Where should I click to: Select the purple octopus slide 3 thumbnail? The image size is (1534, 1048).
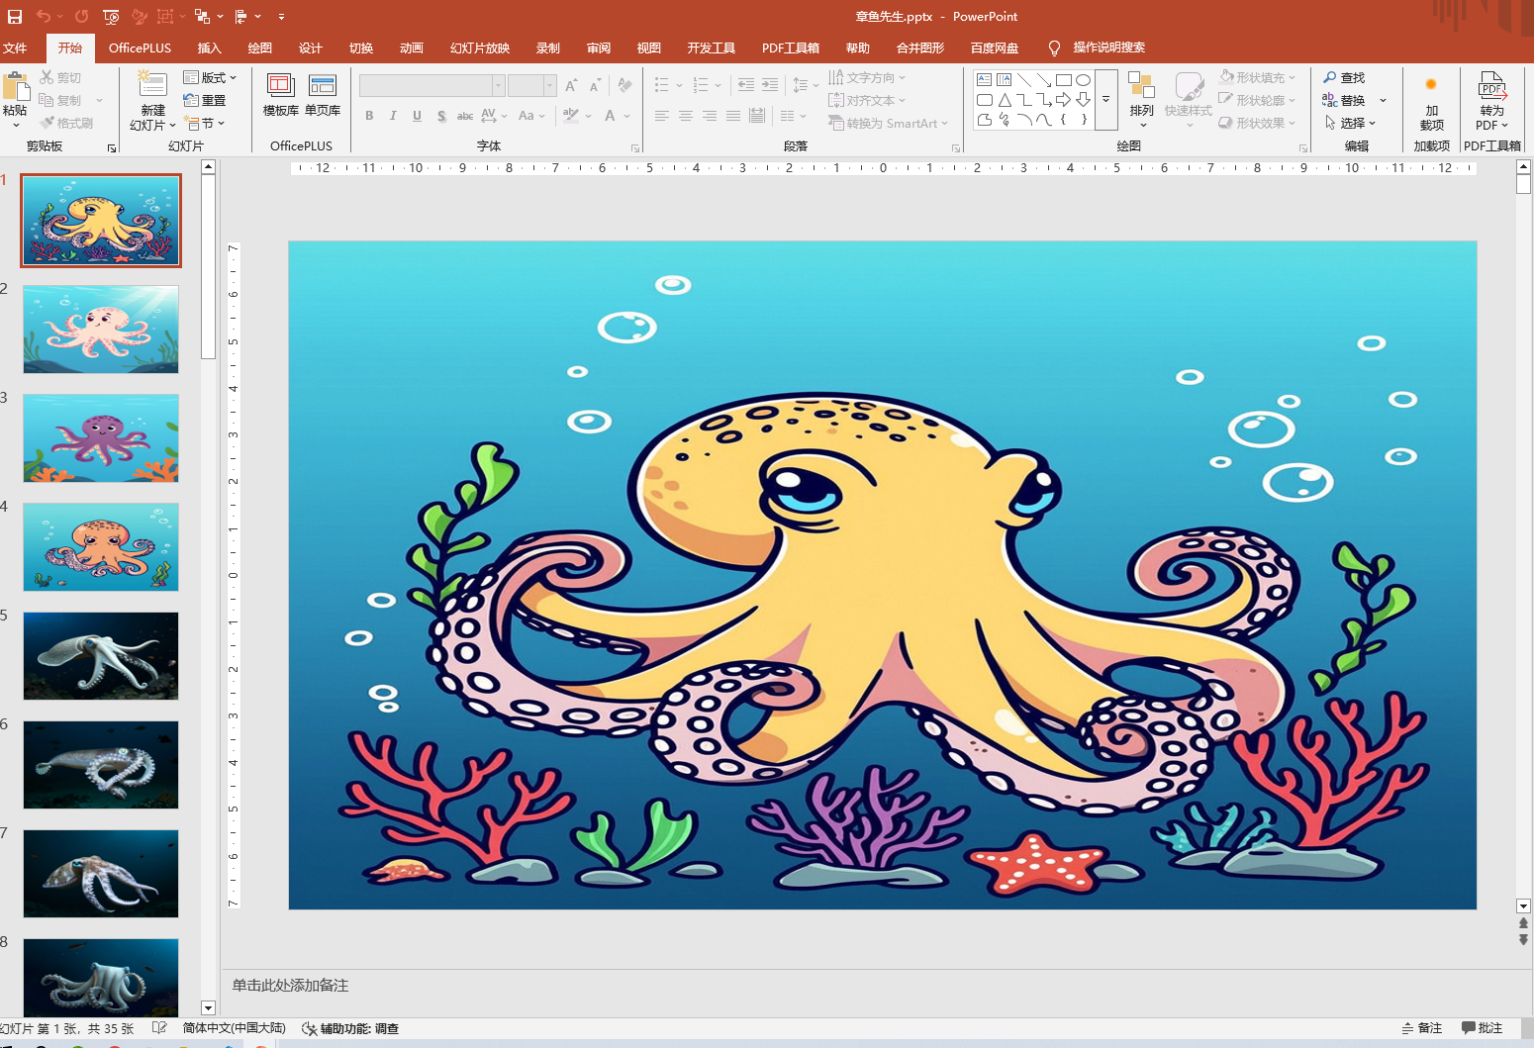coord(101,438)
